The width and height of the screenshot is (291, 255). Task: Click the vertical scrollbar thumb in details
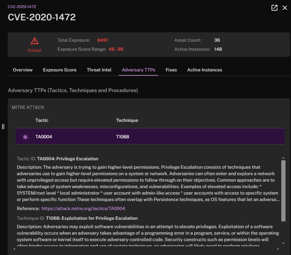(283, 191)
